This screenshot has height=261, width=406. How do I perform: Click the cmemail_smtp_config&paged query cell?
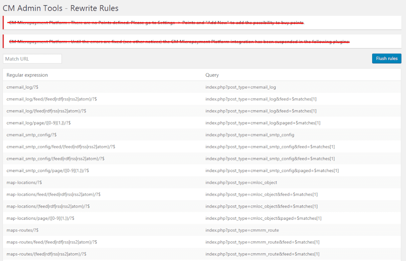tap(272, 171)
